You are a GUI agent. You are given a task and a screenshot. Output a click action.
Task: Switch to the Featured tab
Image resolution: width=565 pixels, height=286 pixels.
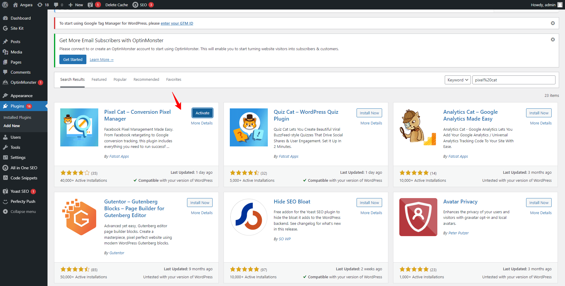click(x=99, y=79)
